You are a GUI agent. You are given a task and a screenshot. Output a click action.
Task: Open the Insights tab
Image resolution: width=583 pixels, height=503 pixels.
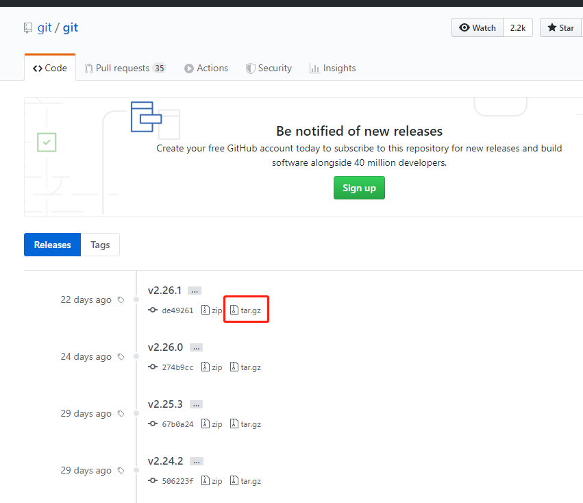point(332,68)
